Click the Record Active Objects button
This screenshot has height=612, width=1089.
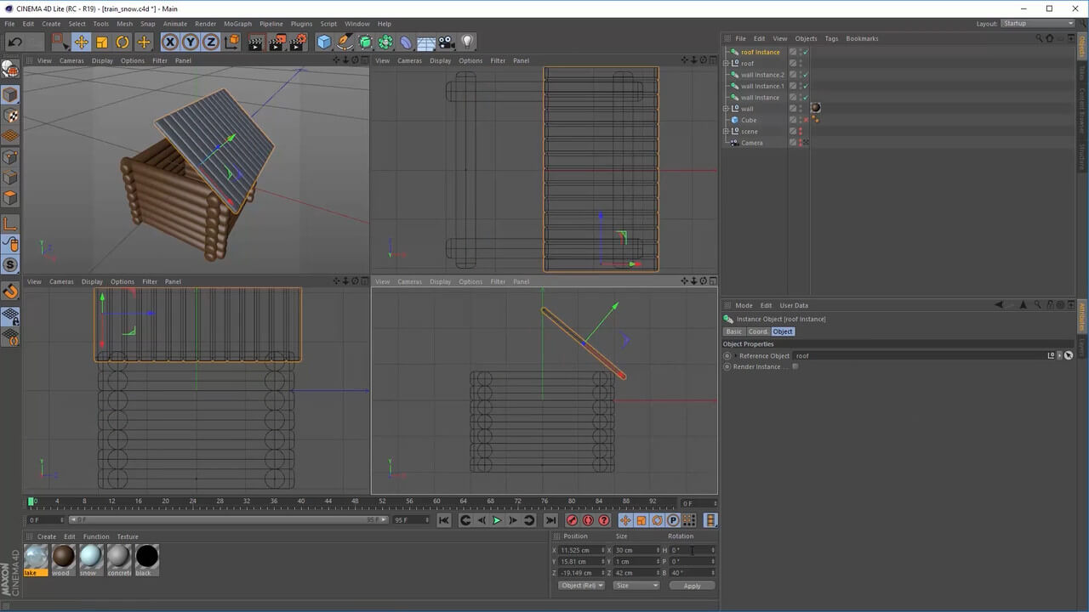click(572, 520)
